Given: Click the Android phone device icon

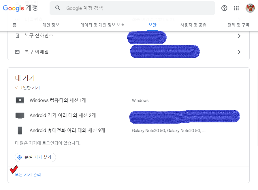Looking at the screenshot, I should point(20,131).
